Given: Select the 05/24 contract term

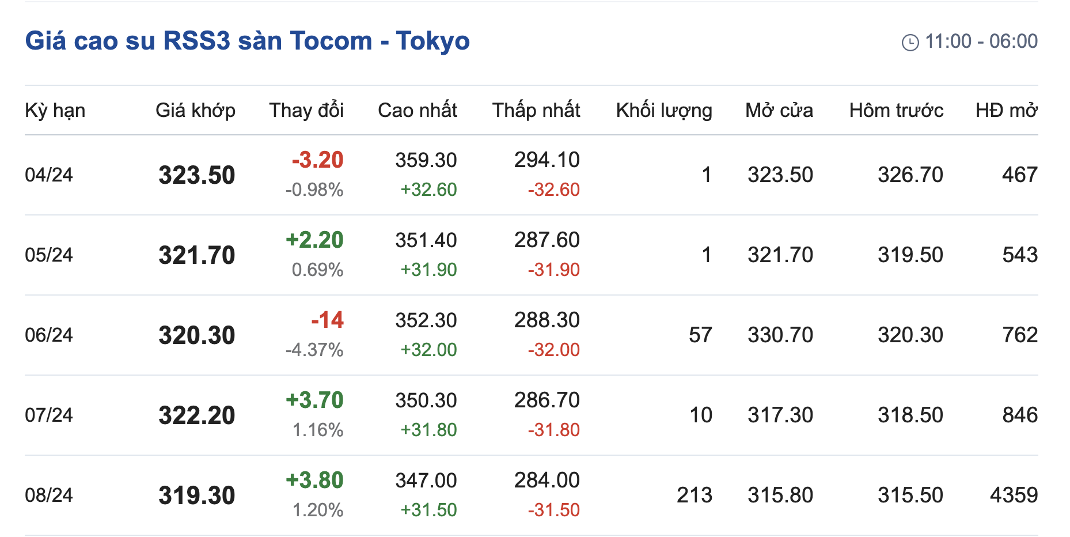Looking at the screenshot, I should pos(49,255).
